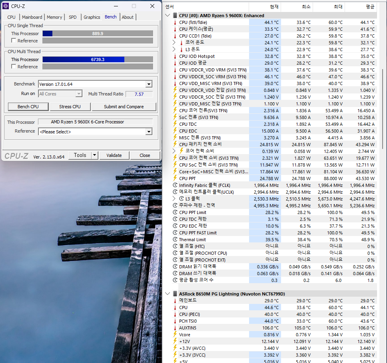
Task: Click the This Processor name field
Action: [96, 122]
